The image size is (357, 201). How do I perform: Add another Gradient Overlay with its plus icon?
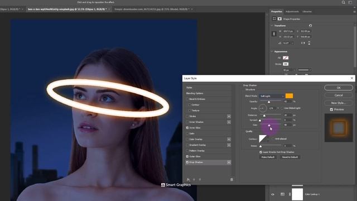point(229,145)
